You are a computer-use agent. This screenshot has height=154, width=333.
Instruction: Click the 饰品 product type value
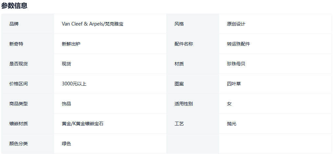66,104
